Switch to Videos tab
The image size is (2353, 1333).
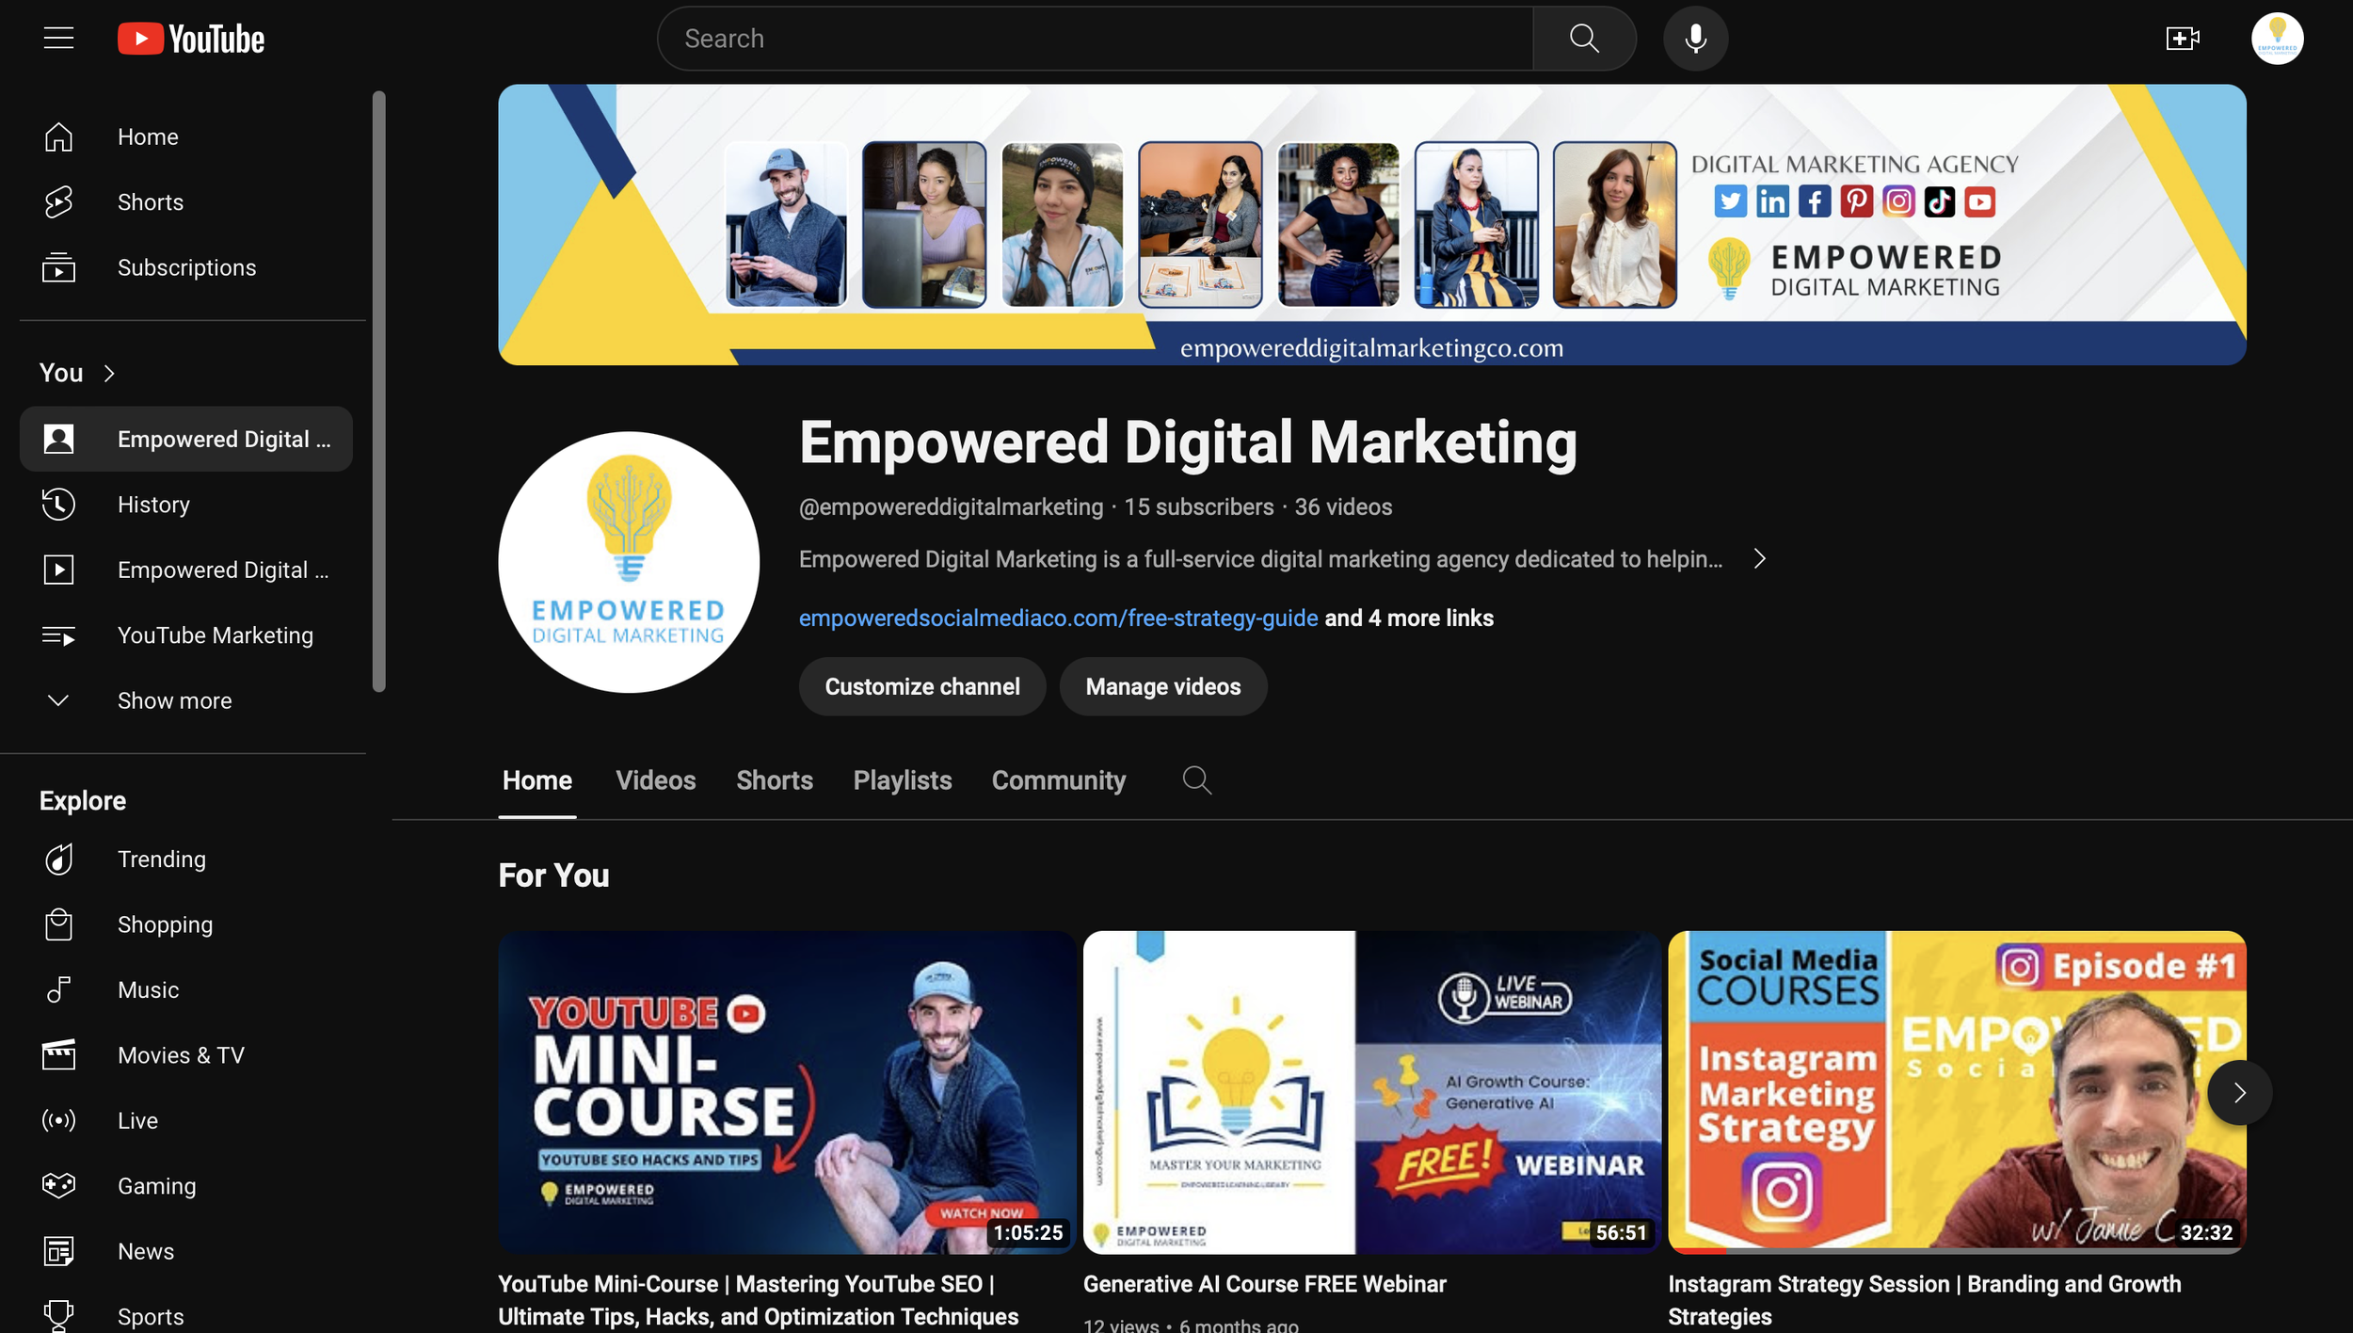(655, 780)
